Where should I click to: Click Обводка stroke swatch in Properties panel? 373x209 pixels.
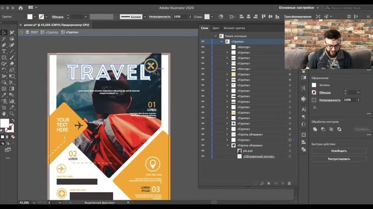coord(314,92)
